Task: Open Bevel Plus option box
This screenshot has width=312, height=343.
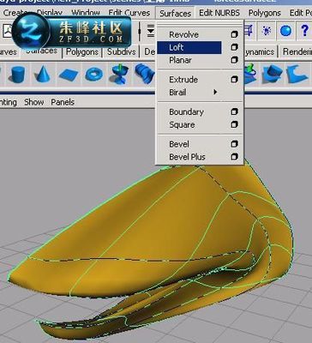Action: pyautogui.click(x=234, y=157)
